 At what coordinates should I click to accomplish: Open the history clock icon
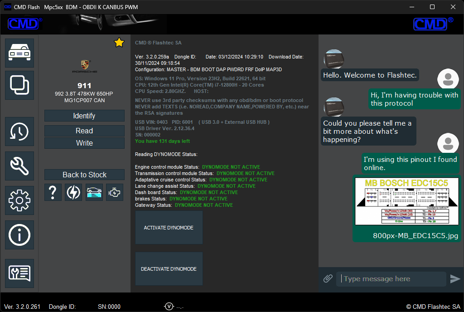[x=19, y=132]
